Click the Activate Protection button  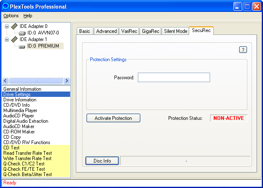[x=113, y=118]
